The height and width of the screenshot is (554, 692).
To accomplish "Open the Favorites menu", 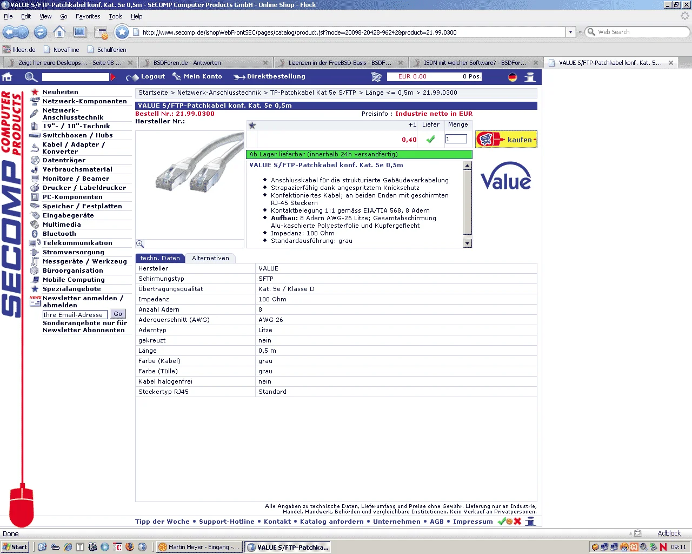I will (88, 16).
